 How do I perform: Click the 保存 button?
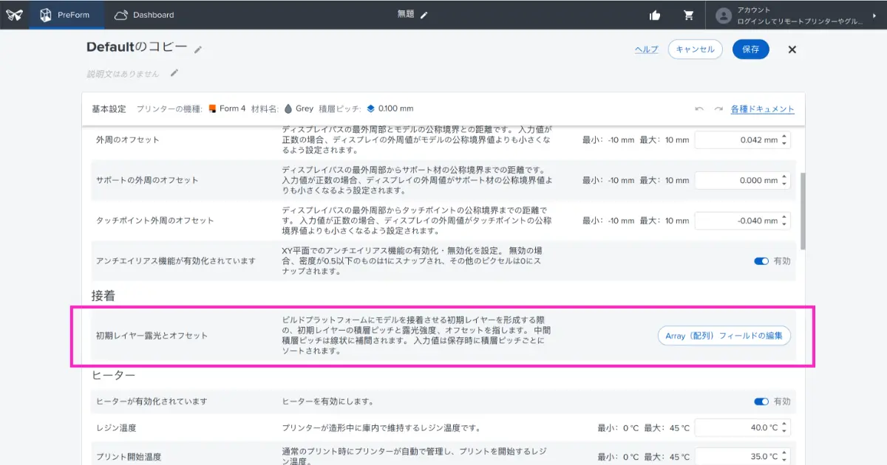pos(751,49)
